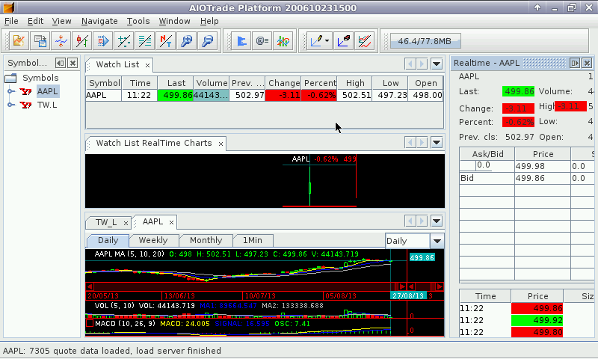Open the Watch List tab-list dropdown
Viewport: 598px width, 359px height.
pyautogui.click(x=437, y=64)
